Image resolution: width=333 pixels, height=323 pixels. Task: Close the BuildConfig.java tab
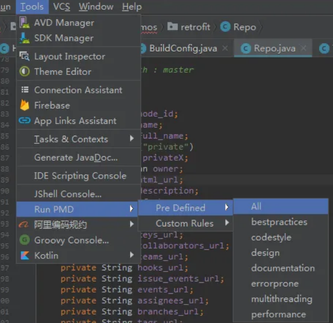pos(225,48)
